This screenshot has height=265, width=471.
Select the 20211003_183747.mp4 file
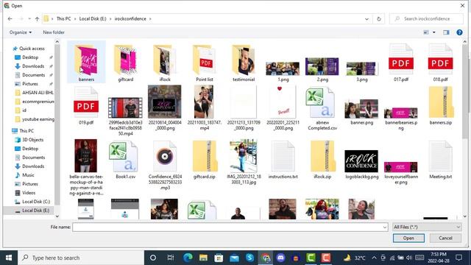click(x=205, y=107)
